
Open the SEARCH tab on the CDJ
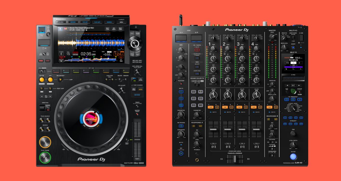coord(109,22)
